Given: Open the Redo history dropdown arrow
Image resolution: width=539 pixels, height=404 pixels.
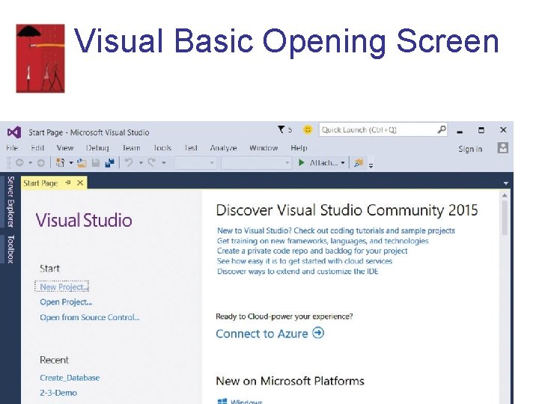Looking at the screenshot, I should (164, 163).
